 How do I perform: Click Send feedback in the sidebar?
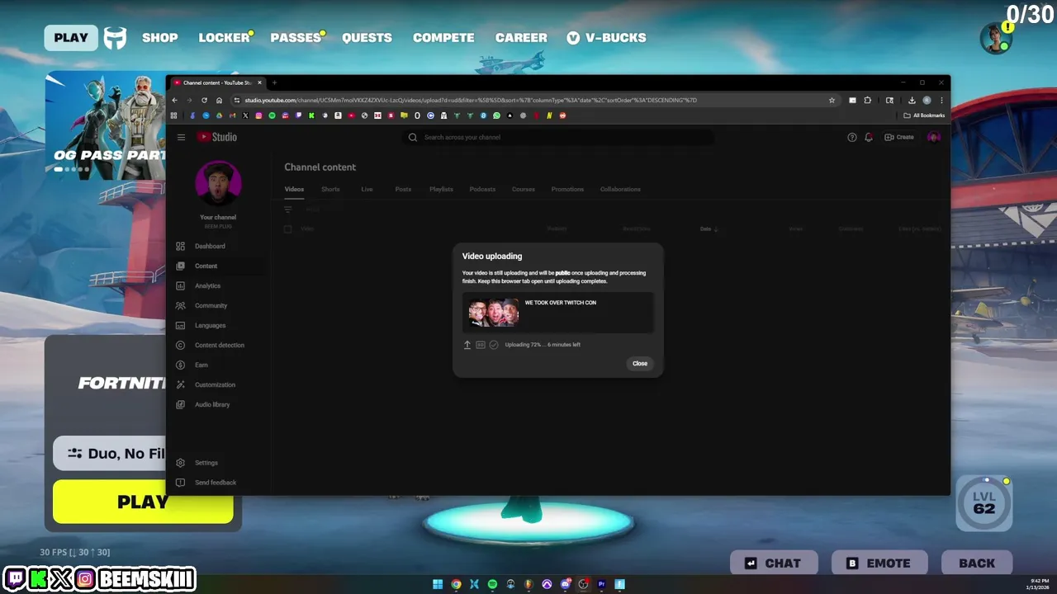(x=215, y=483)
